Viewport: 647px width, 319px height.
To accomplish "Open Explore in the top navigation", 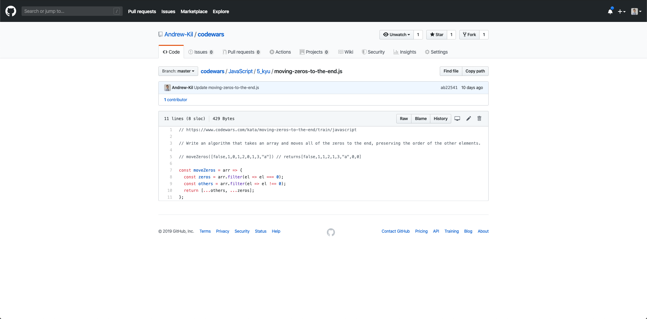I will click(x=221, y=11).
